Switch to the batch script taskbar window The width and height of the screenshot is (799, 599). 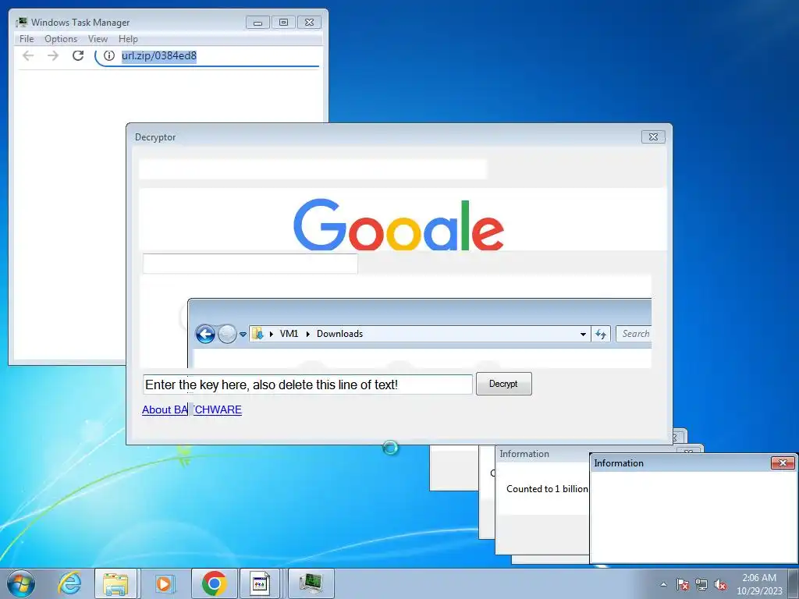coord(260,583)
